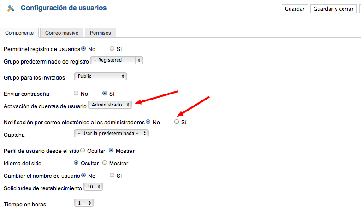The width and height of the screenshot is (361, 217).
Task: Open the Tiempo en horas selector
Action: pos(84,203)
